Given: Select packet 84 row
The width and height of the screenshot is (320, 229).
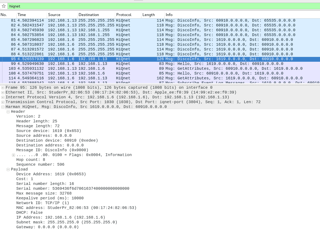Looking at the screenshot, I should [160, 35].
